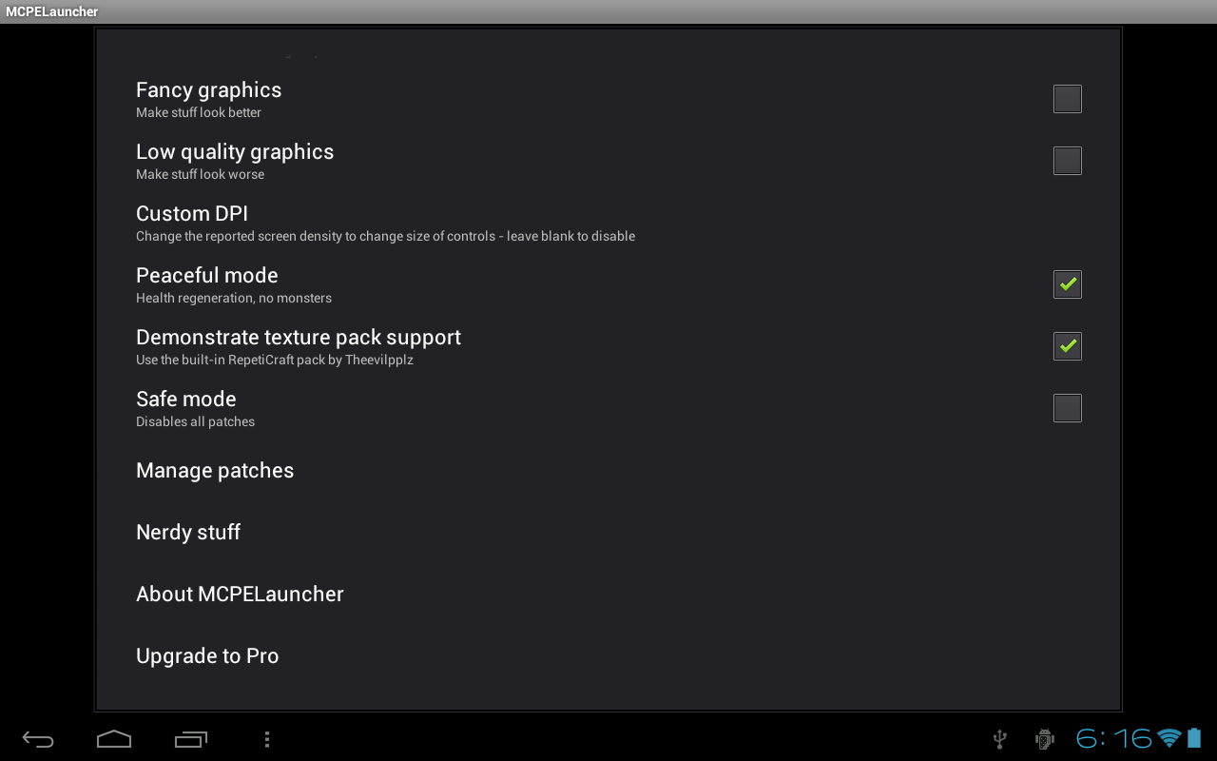Open Manage patches

(215, 470)
